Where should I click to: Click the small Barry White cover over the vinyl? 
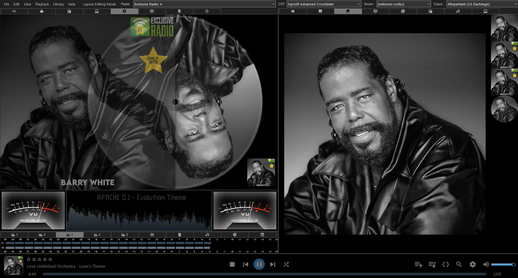261,172
